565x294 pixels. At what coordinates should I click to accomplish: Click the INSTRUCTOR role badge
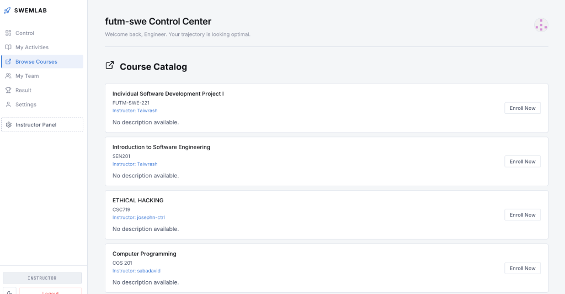tap(42, 278)
